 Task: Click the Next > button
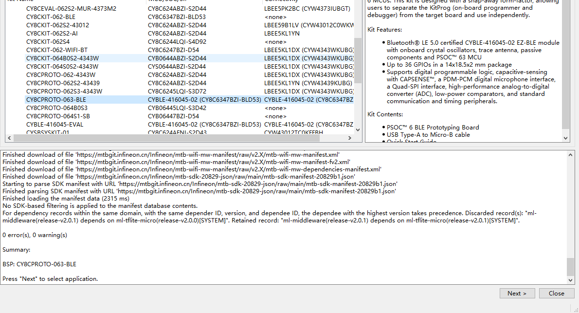coord(517,293)
